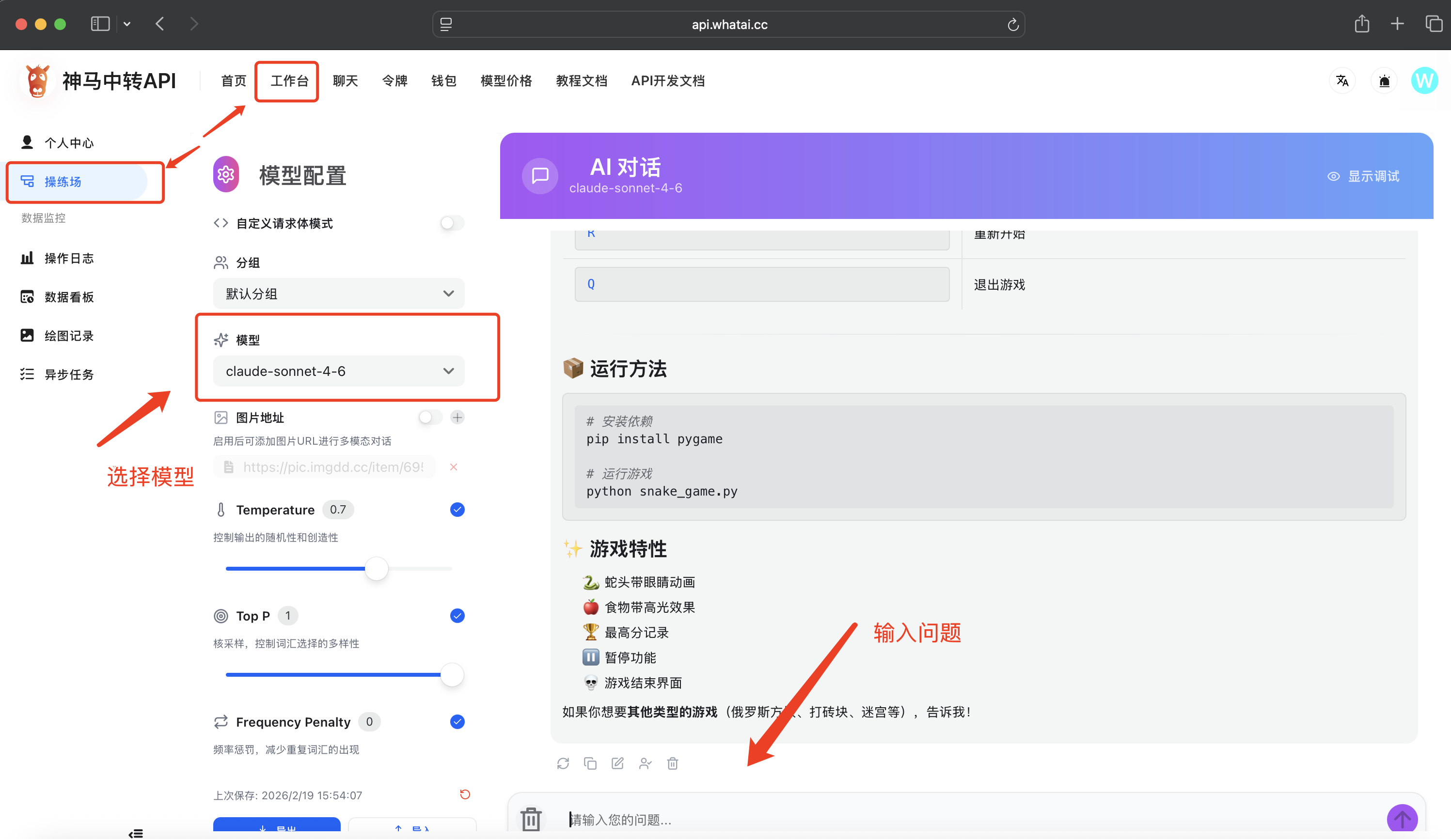Click the regenerate response icon below the message
Screen dimensions: 1451x839
click(x=563, y=763)
